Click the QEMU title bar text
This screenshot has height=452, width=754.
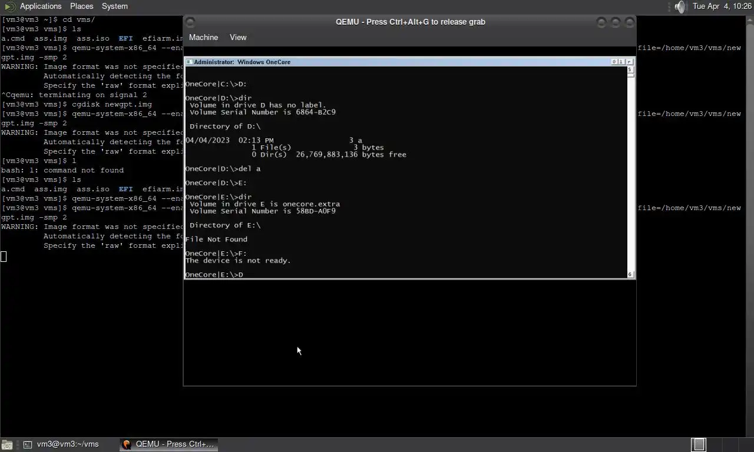411,22
